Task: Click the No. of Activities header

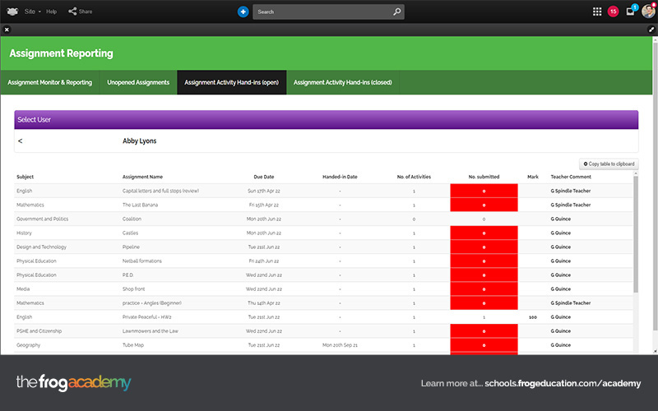Action: 414,177
